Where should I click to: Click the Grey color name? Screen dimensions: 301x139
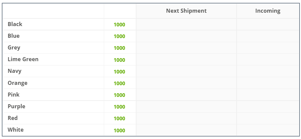coord(14,47)
